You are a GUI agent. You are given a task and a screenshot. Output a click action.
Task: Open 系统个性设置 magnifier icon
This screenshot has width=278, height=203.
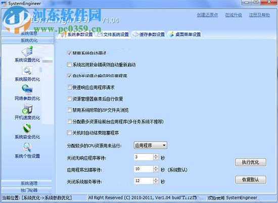click(27, 147)
